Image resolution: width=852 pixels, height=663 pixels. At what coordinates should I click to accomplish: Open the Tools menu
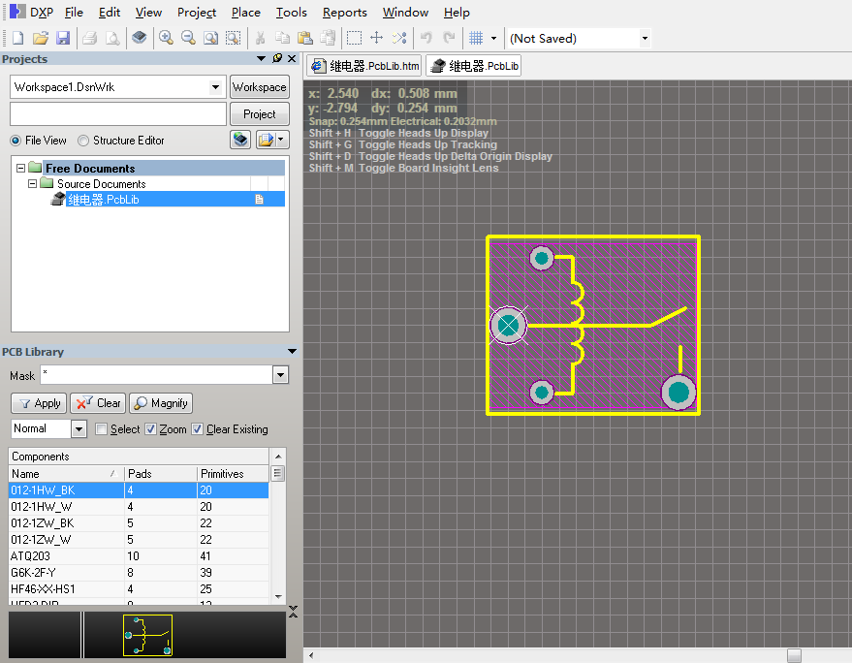point(291,12)
